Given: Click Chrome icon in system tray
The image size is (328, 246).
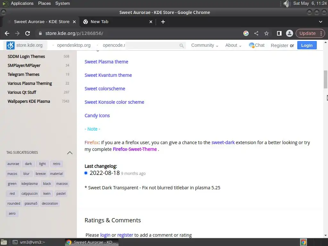Looking at the screenshot, I should pos(304,242).
